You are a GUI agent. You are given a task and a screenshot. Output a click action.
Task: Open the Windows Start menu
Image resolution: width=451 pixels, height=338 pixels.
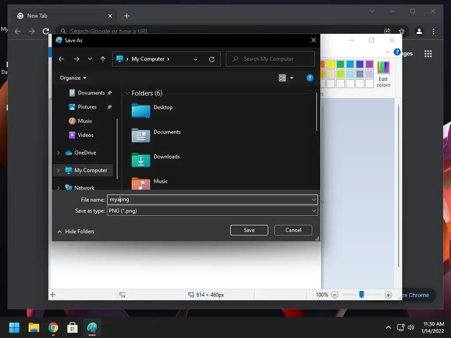[x=14, y=327]
